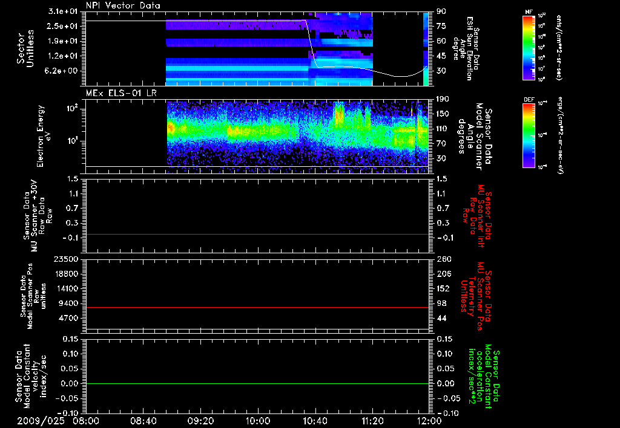Screen dimensions: 620x428
Task: Click the MU Scanner +30V Raw Data title
Action: tap(38, 216)
